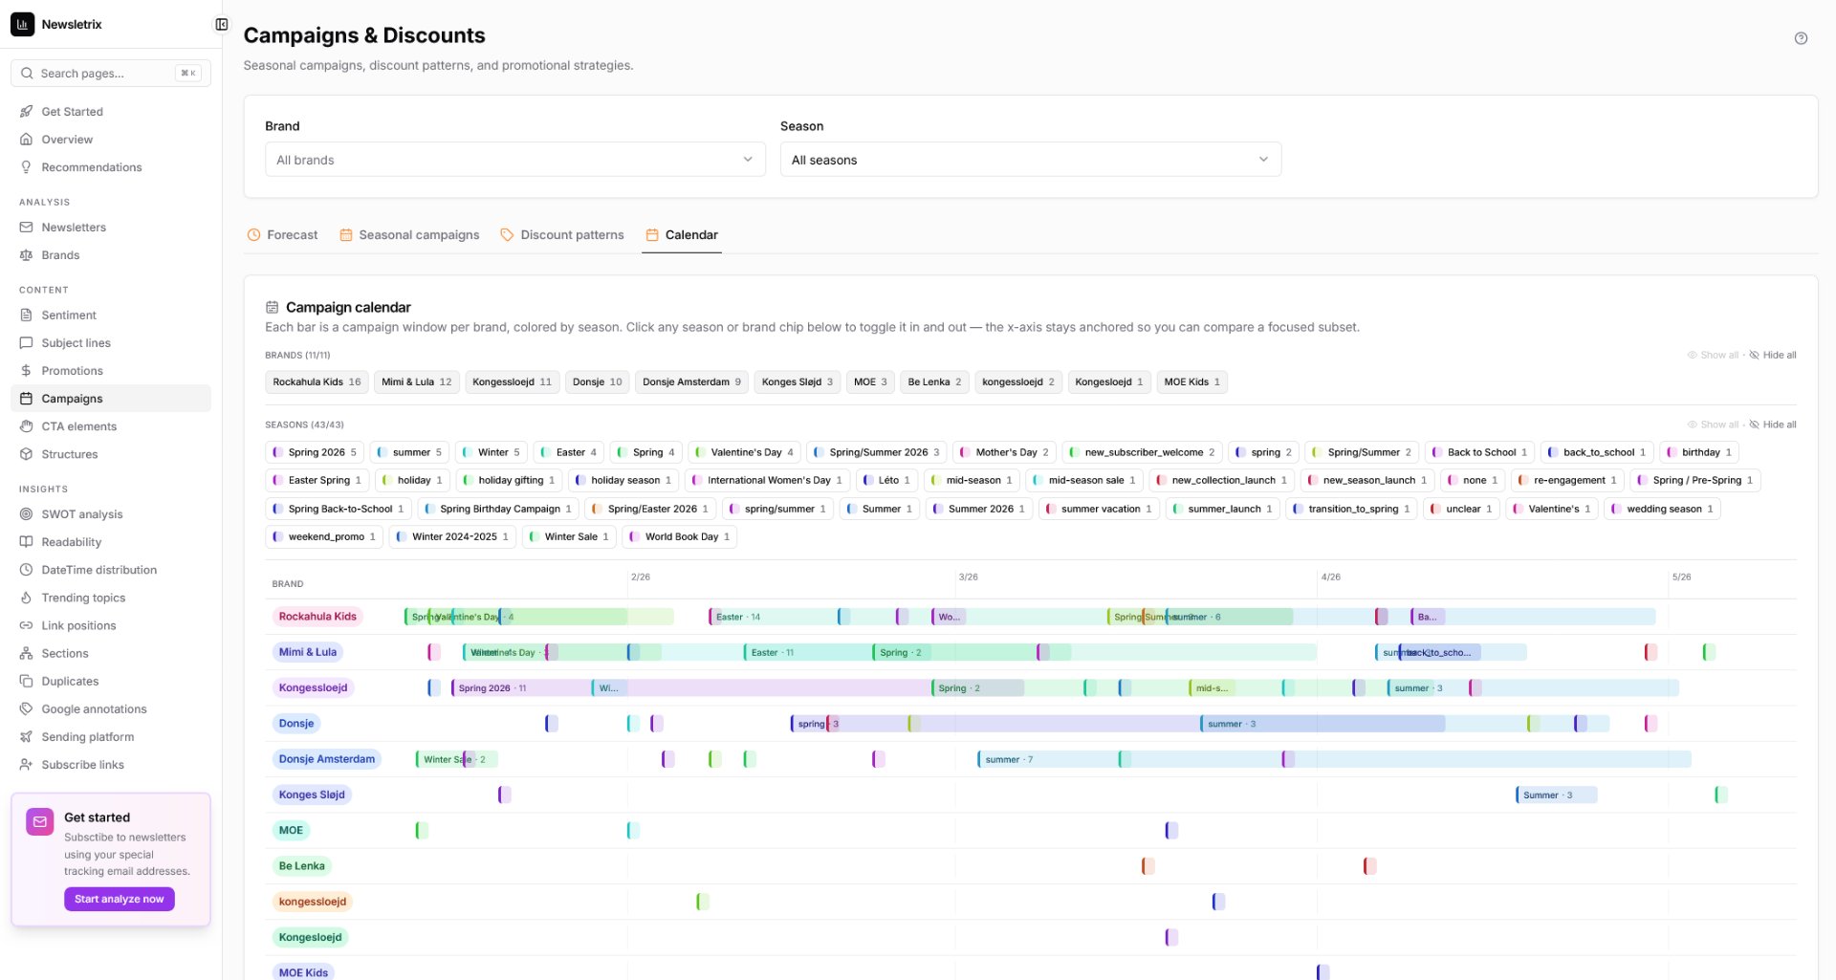Toggle the Spring 2026 season chip
This screenshot has width=1836, height=980.
click(x=315, y=452)
